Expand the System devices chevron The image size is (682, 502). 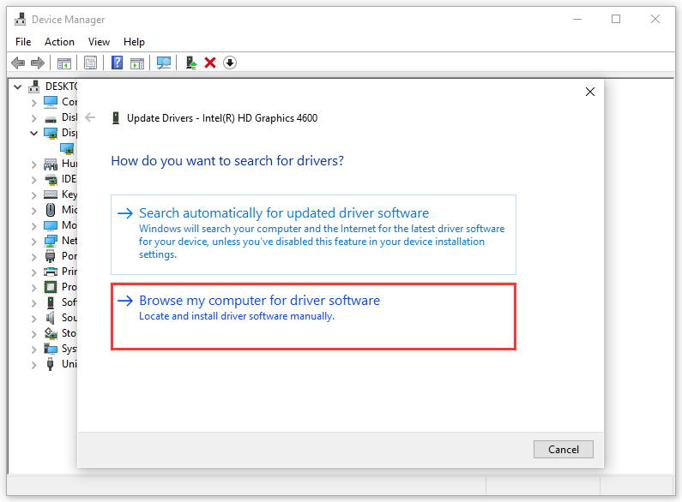[34, 350]
